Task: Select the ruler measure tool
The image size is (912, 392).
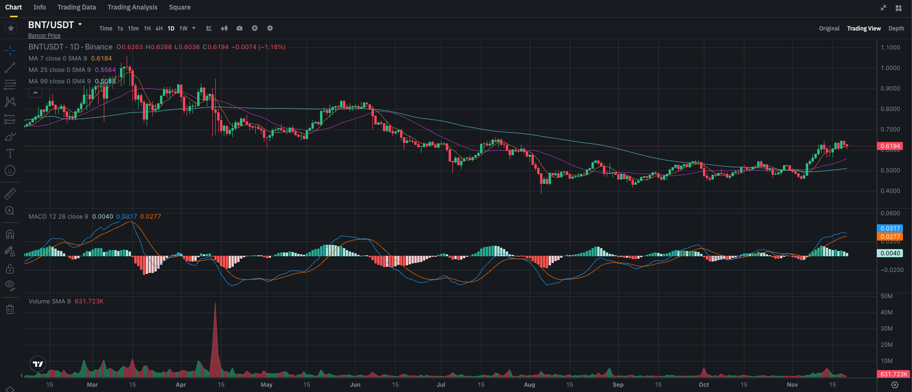Action: pyautogui.click(x=10, y=193)
